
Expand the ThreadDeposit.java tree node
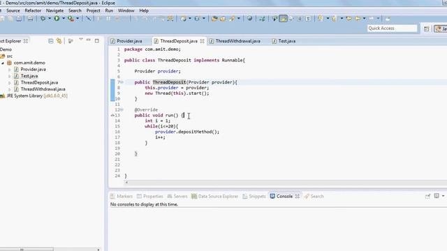(x=10, y=83)
